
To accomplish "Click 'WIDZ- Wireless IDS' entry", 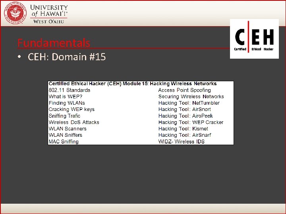I will coord(182,141).
